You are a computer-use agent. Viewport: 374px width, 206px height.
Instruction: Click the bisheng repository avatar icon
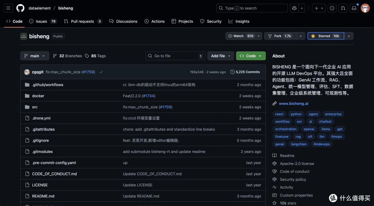tap(24, 36)
